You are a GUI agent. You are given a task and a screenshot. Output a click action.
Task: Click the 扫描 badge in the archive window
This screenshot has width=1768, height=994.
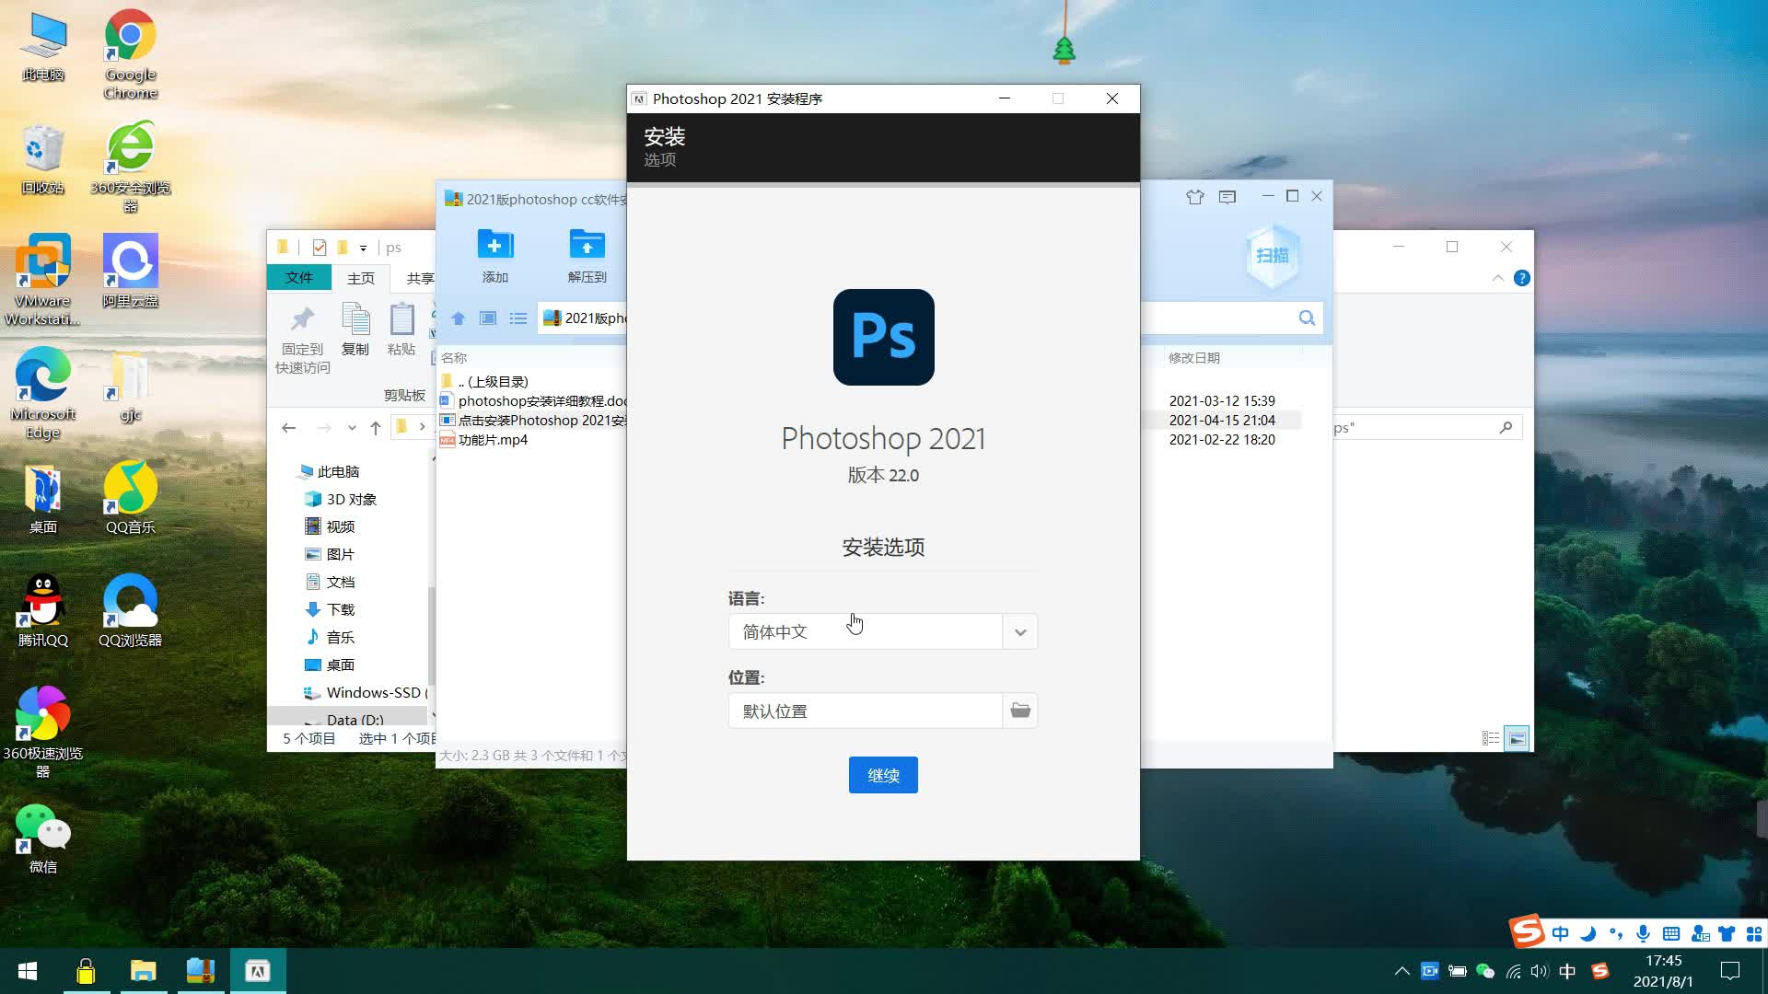click(1273, 256)
